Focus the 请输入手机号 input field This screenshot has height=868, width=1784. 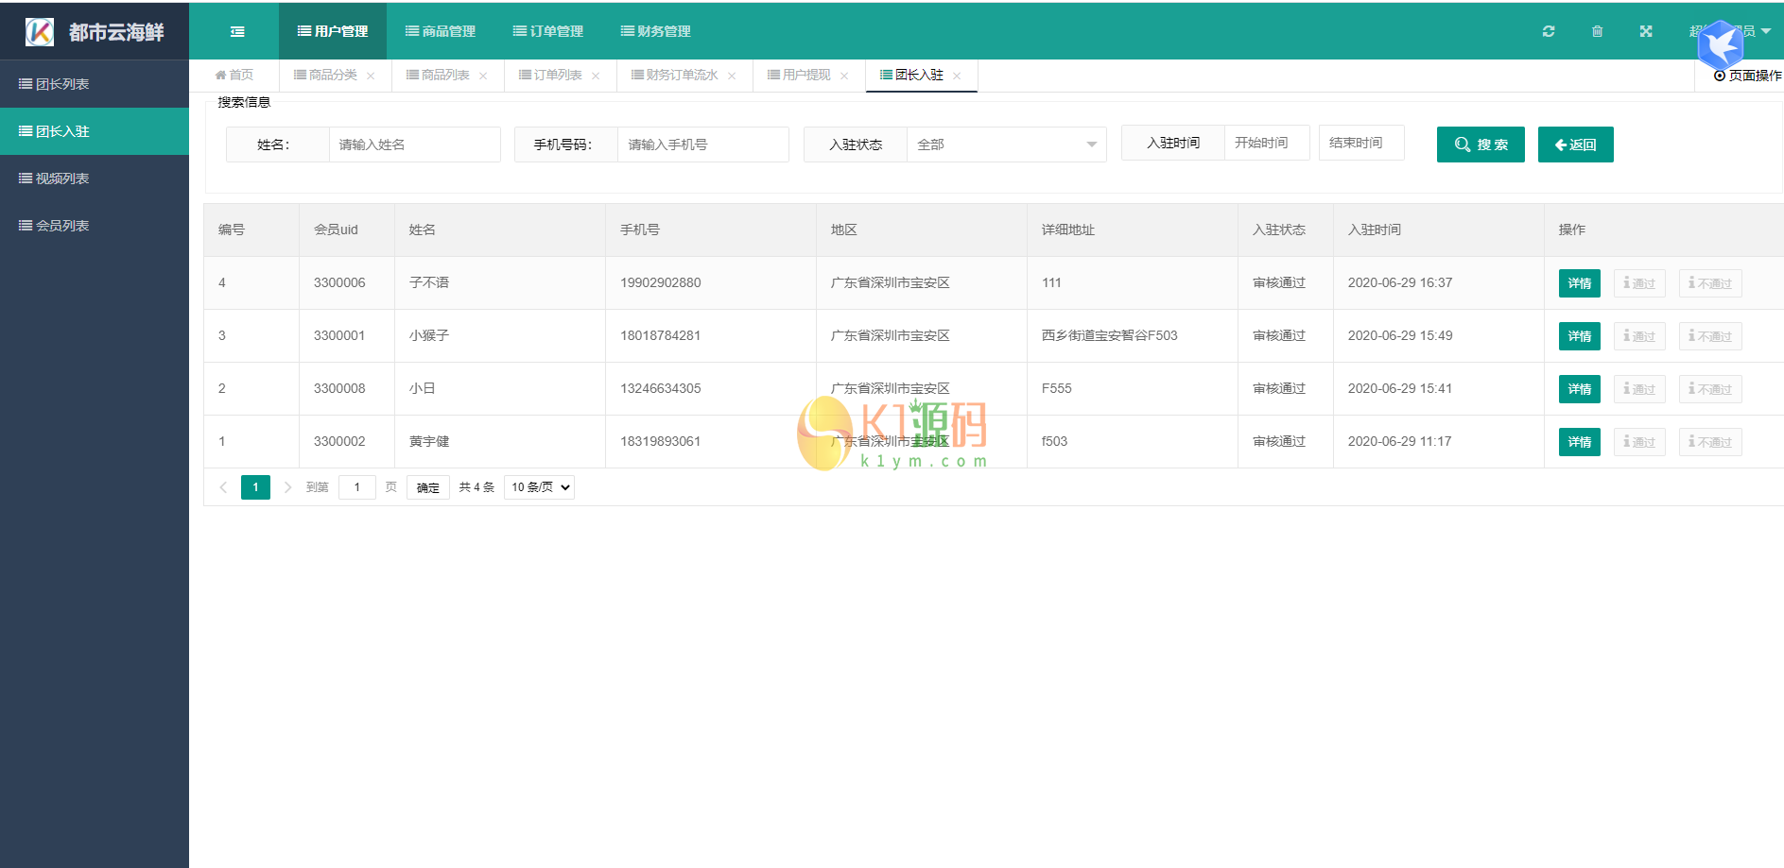pyautogui.click(x=702, y=145)
